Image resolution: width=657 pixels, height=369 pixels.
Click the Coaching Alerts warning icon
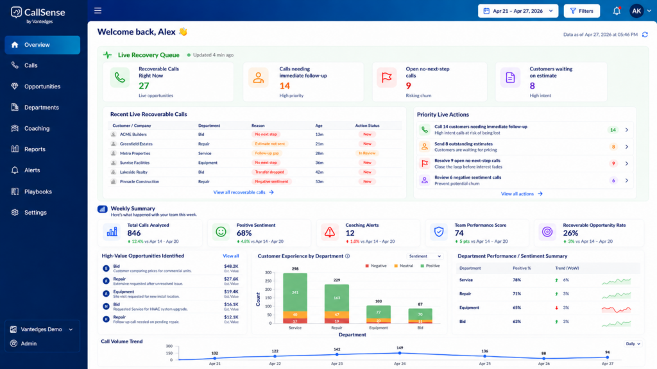330,232
